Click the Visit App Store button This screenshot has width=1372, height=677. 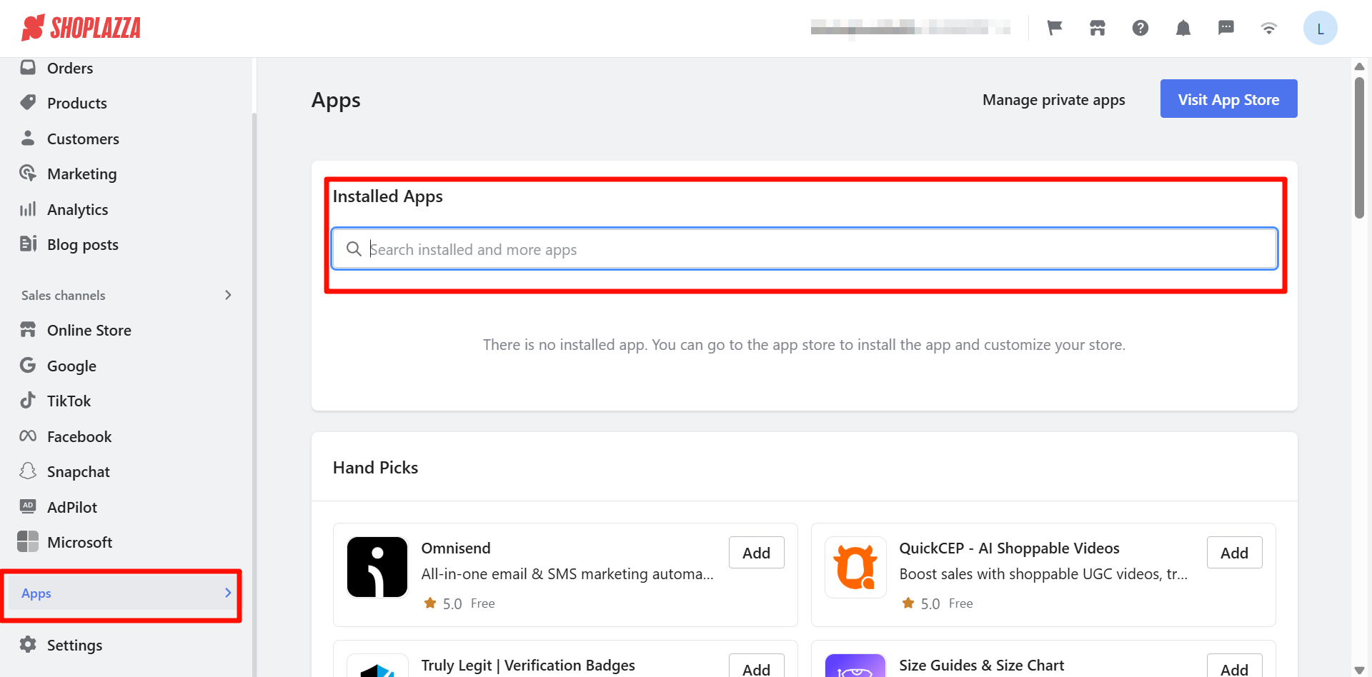point(1228,99)
